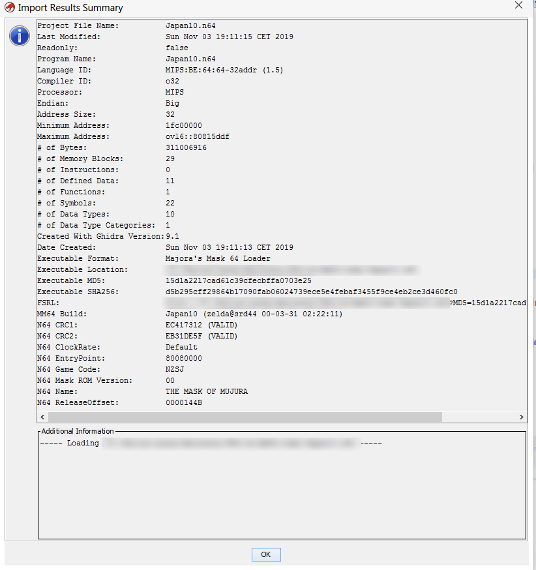The height and width of the screenshot is (570, 536).
Task: Click the N64 Game Code value 'NZSJ'
Action: click(x=175, y=369)
